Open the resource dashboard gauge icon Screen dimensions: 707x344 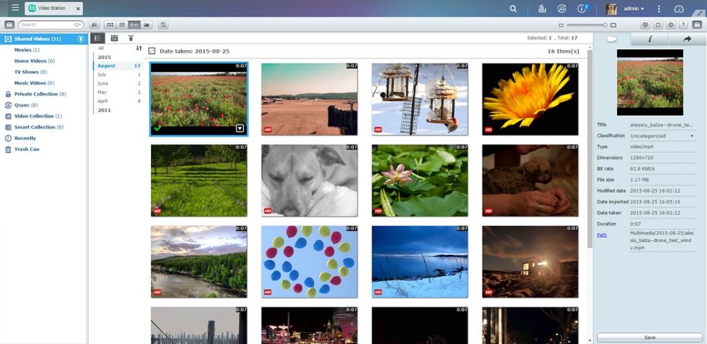[679, 8]
